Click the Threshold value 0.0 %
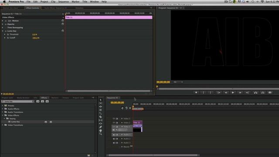Viewport: 279px width, 157px height. click(x=35, y=34)
